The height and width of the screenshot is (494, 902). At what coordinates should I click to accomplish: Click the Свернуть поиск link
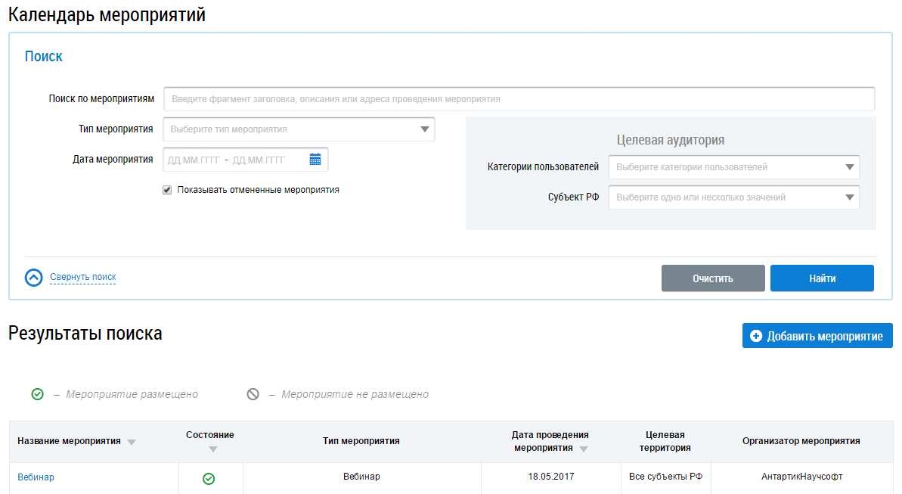point(83,278)
